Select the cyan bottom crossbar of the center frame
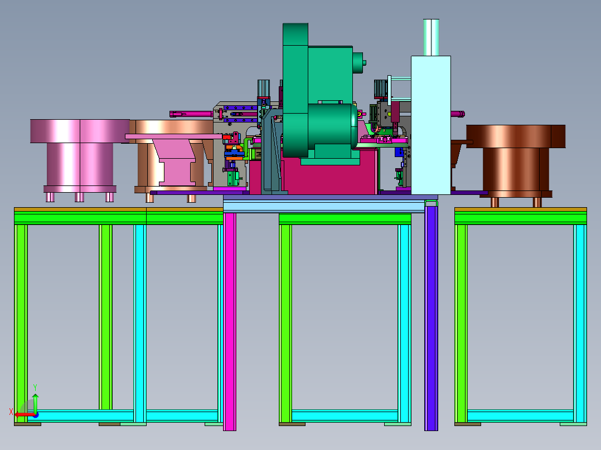Image resolution: width=601 pixels, height=450 pixels. click(345, 415)
